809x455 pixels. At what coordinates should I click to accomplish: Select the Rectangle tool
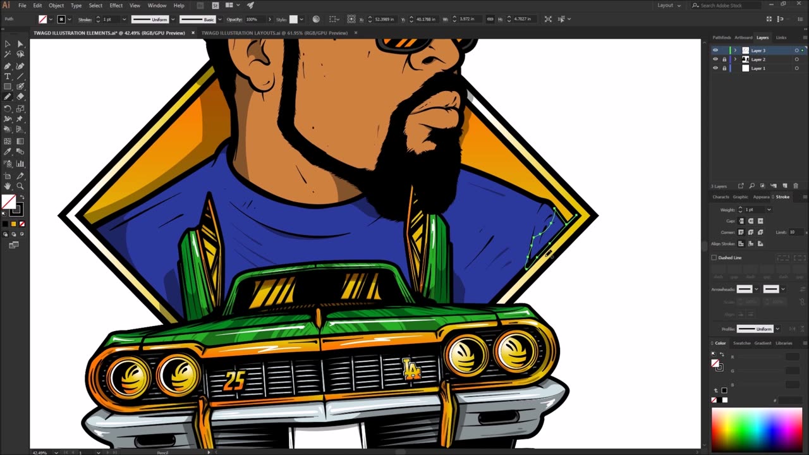(8, 87)
